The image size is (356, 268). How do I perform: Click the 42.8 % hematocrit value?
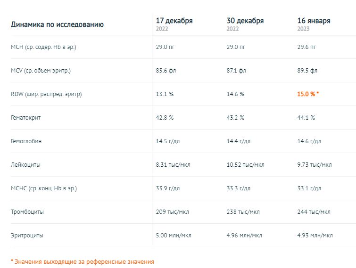click(165, 118)
